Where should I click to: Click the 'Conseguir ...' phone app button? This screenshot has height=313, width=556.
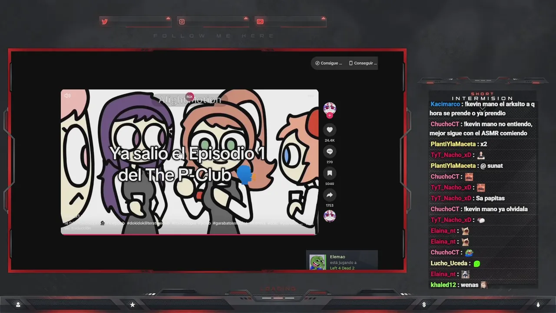coord(363,63)
